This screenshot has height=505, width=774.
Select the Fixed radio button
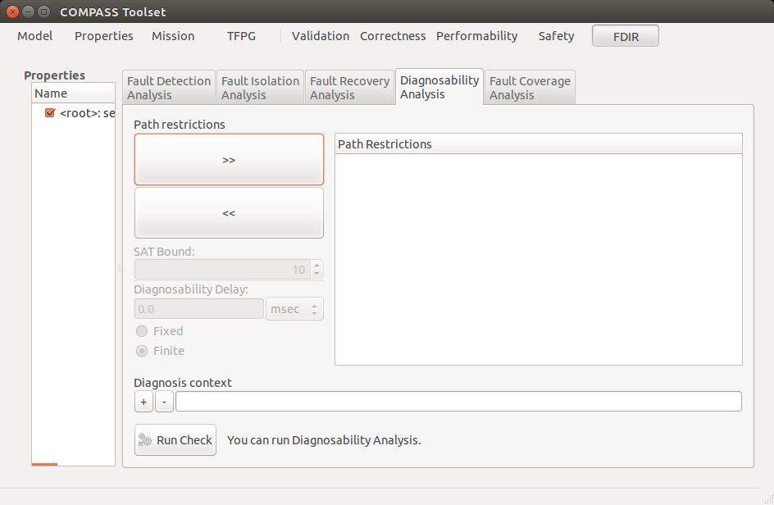(x=142, y=330)
